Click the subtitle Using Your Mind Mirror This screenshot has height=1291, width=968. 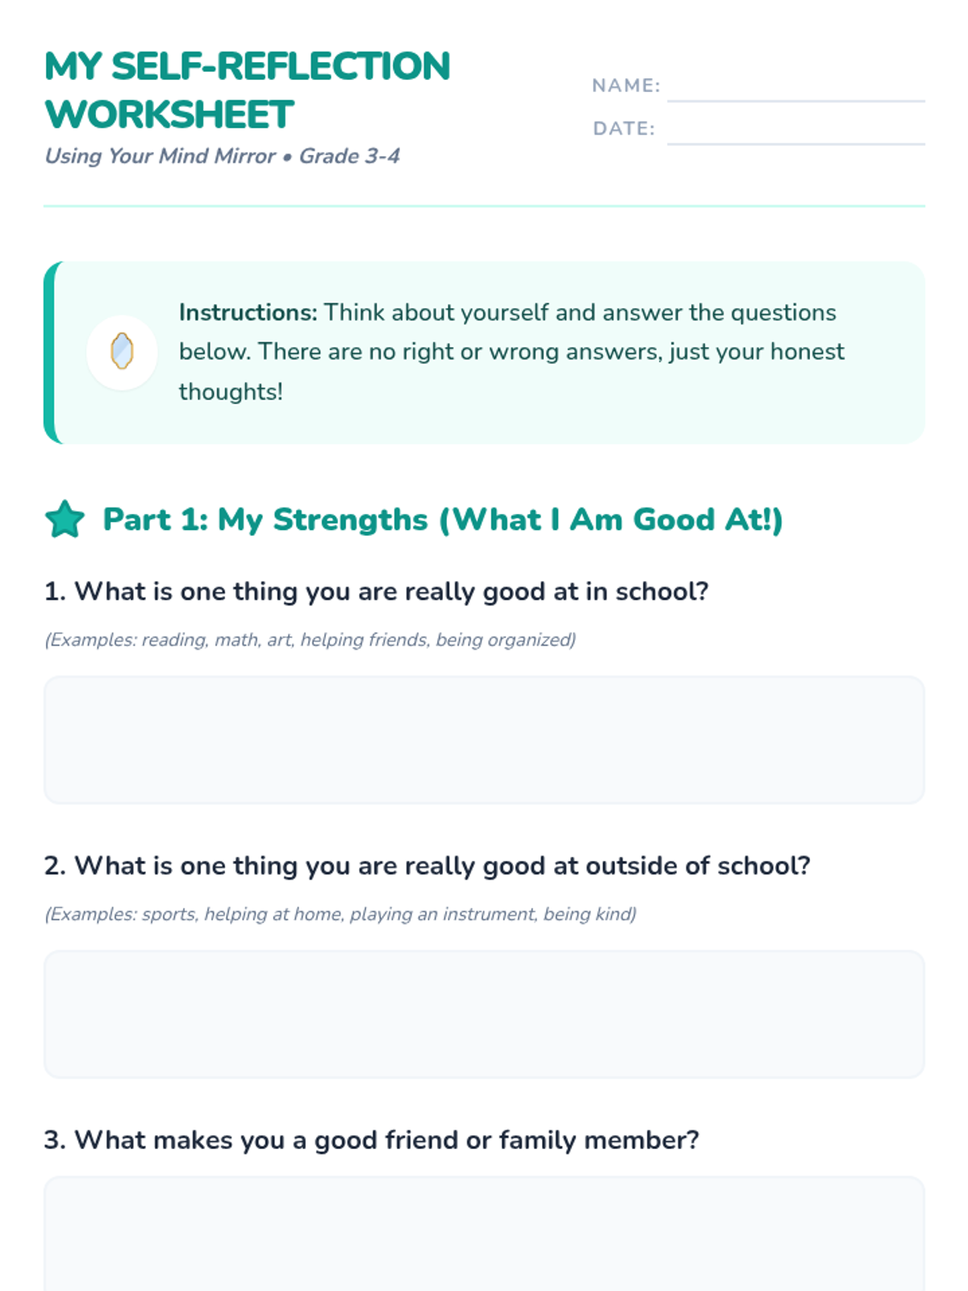pos(160,156)
